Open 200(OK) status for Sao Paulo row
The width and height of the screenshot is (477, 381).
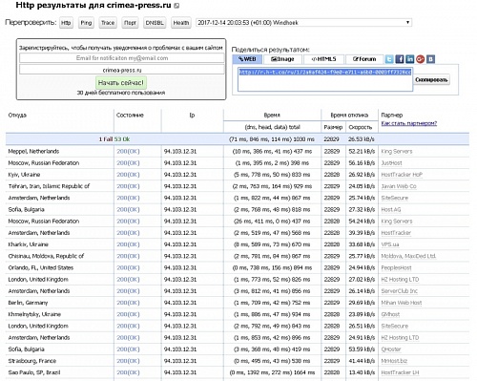128,372
